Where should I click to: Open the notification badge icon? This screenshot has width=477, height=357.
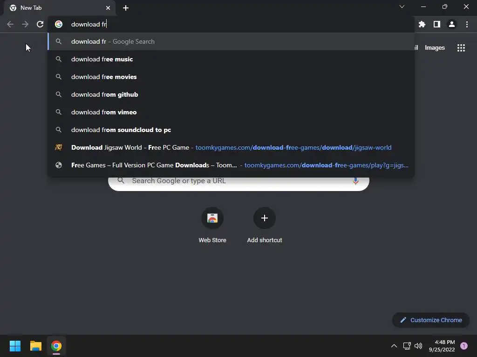[x=464, y=346]
